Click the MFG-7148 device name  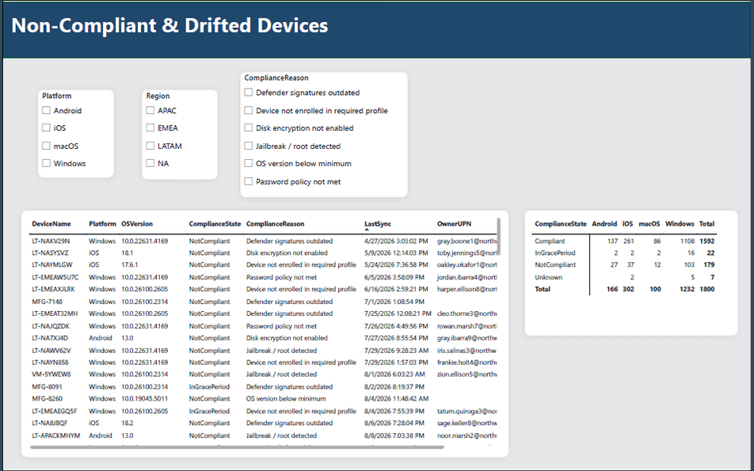[48, 302]
